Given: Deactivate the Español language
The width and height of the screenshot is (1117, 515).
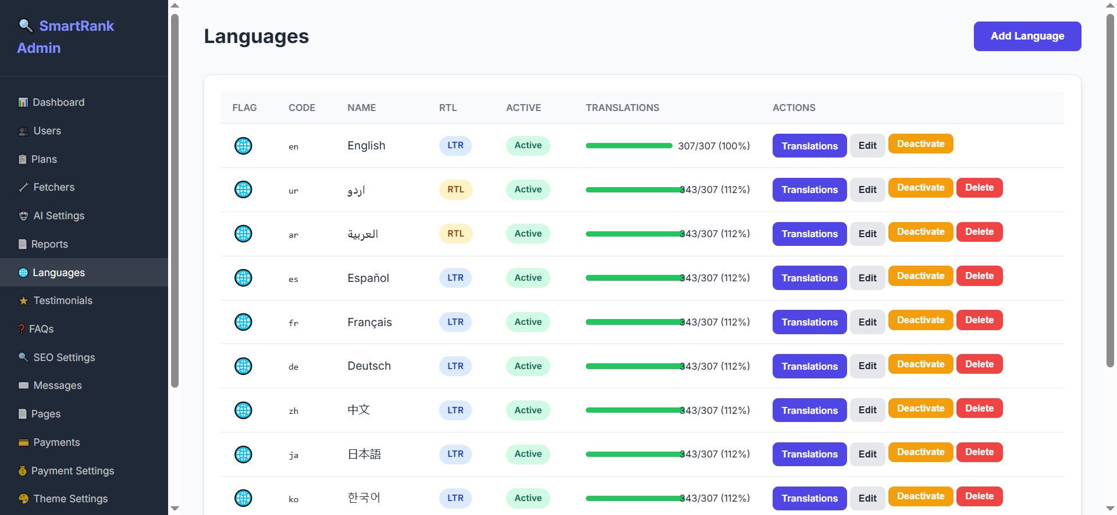Looking at the screenshot, I should pos(920,276).
